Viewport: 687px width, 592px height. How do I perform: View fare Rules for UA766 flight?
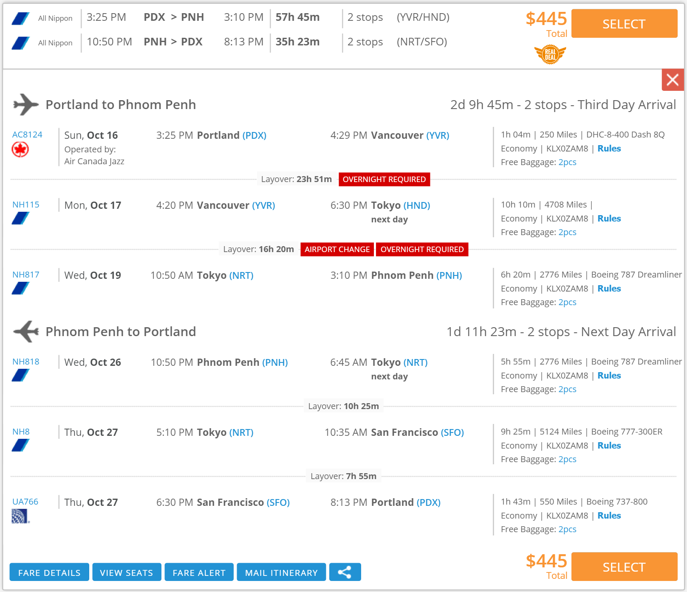pos(609,516)
